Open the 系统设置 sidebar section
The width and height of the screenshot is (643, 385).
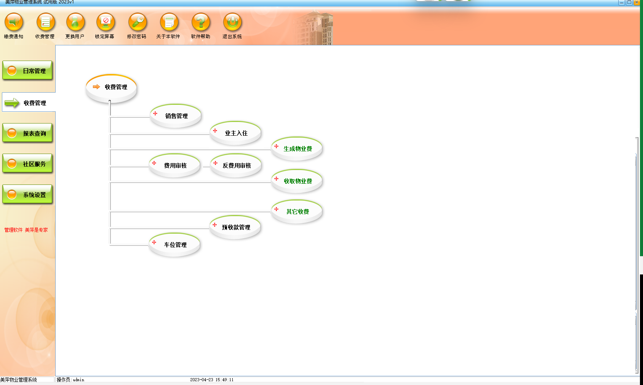click(27, 194)
